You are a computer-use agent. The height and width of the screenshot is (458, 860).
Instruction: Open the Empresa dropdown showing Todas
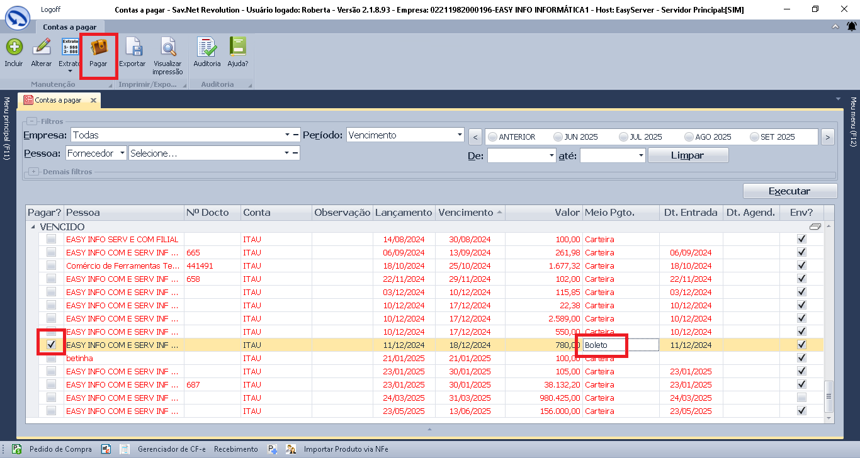pyautogui.click(x=287, y=135)
